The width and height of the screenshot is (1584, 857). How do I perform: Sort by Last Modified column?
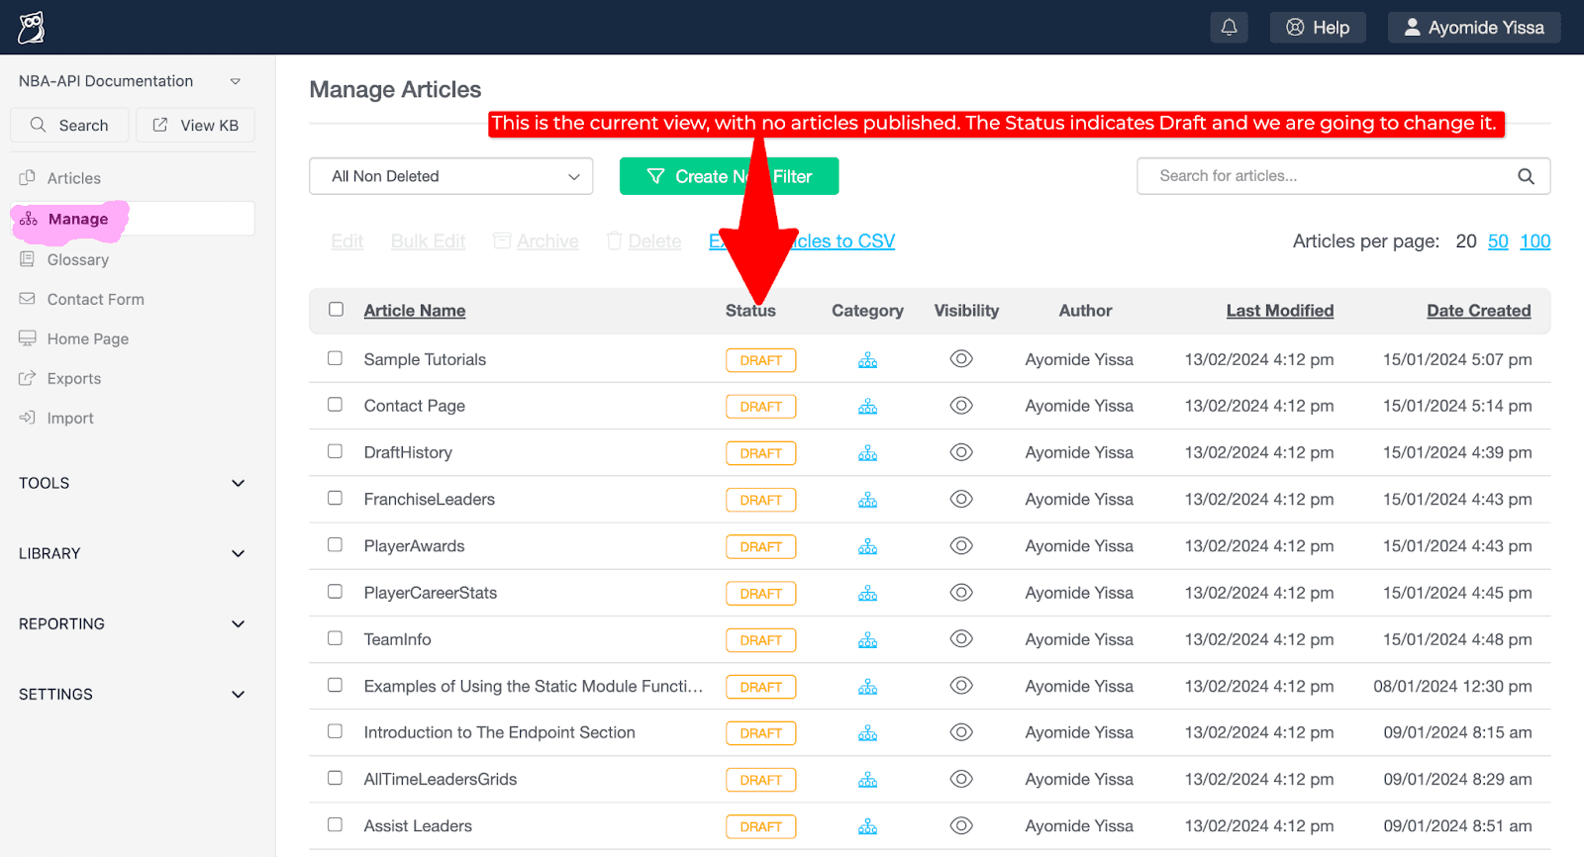coord(1280,311)
